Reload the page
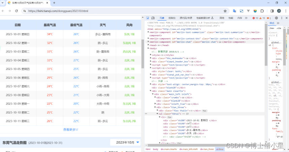Viewport: 289px width, 152px height. tap(17, 11)
